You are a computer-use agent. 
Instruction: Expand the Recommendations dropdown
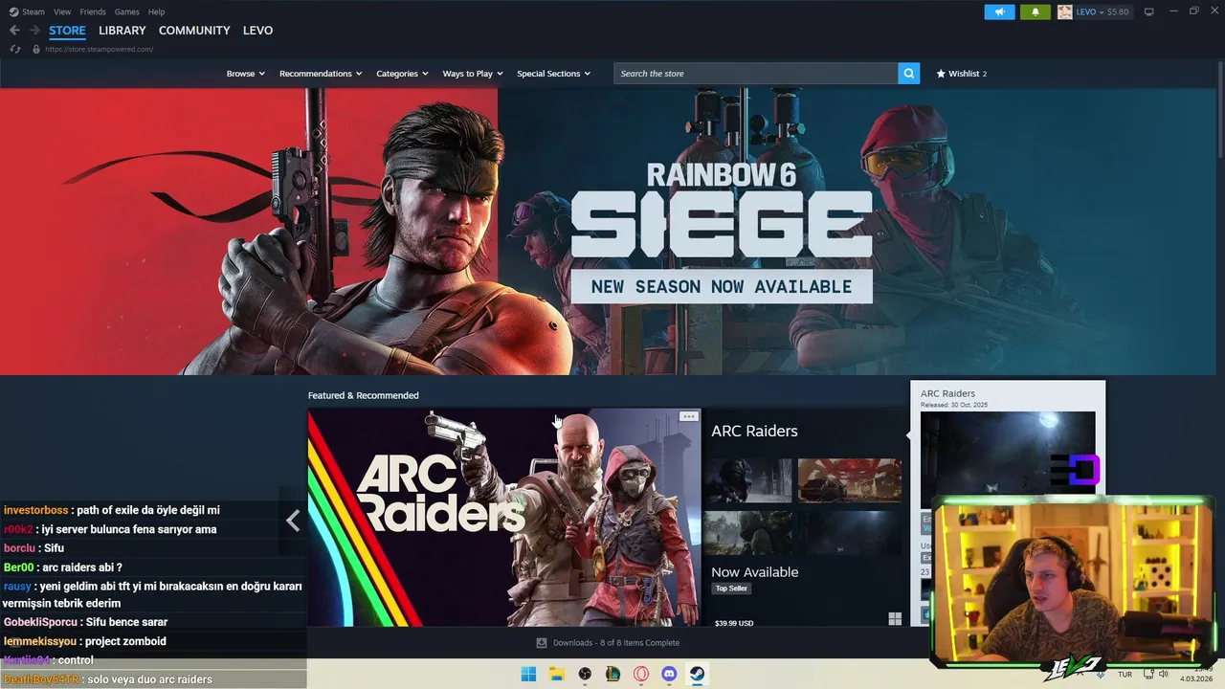point(321,74)
